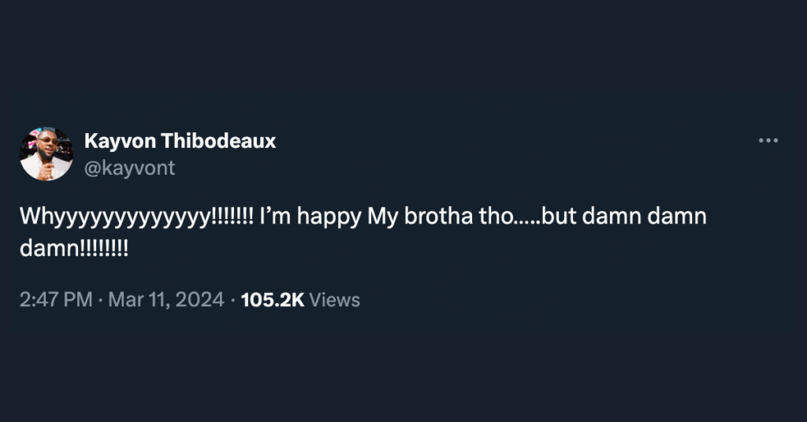Open the three-dot more options menu
This screenshot has width=807, height=422.
click(x=768, y=141)
